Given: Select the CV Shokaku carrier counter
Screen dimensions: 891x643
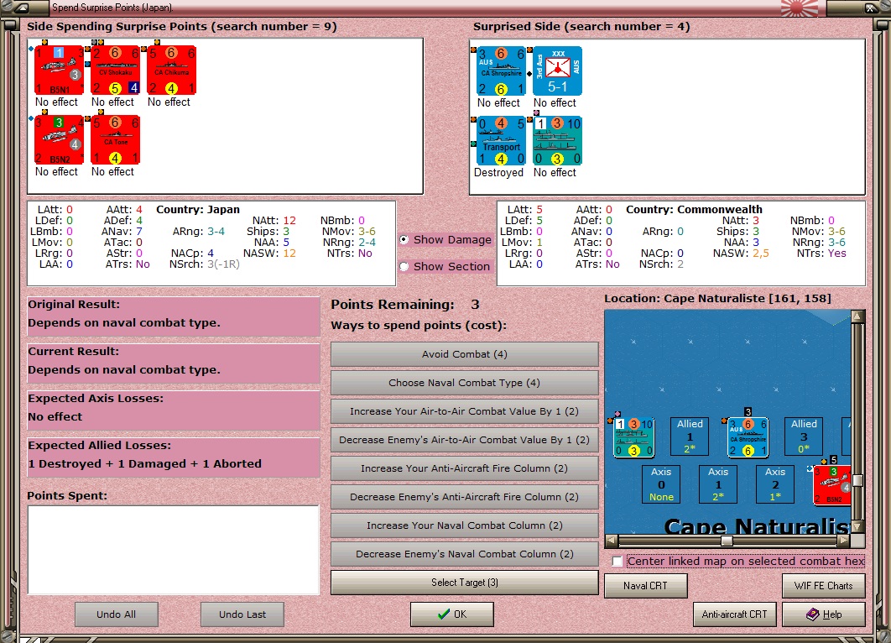Looking at the screenshot, I should (115, 70).
